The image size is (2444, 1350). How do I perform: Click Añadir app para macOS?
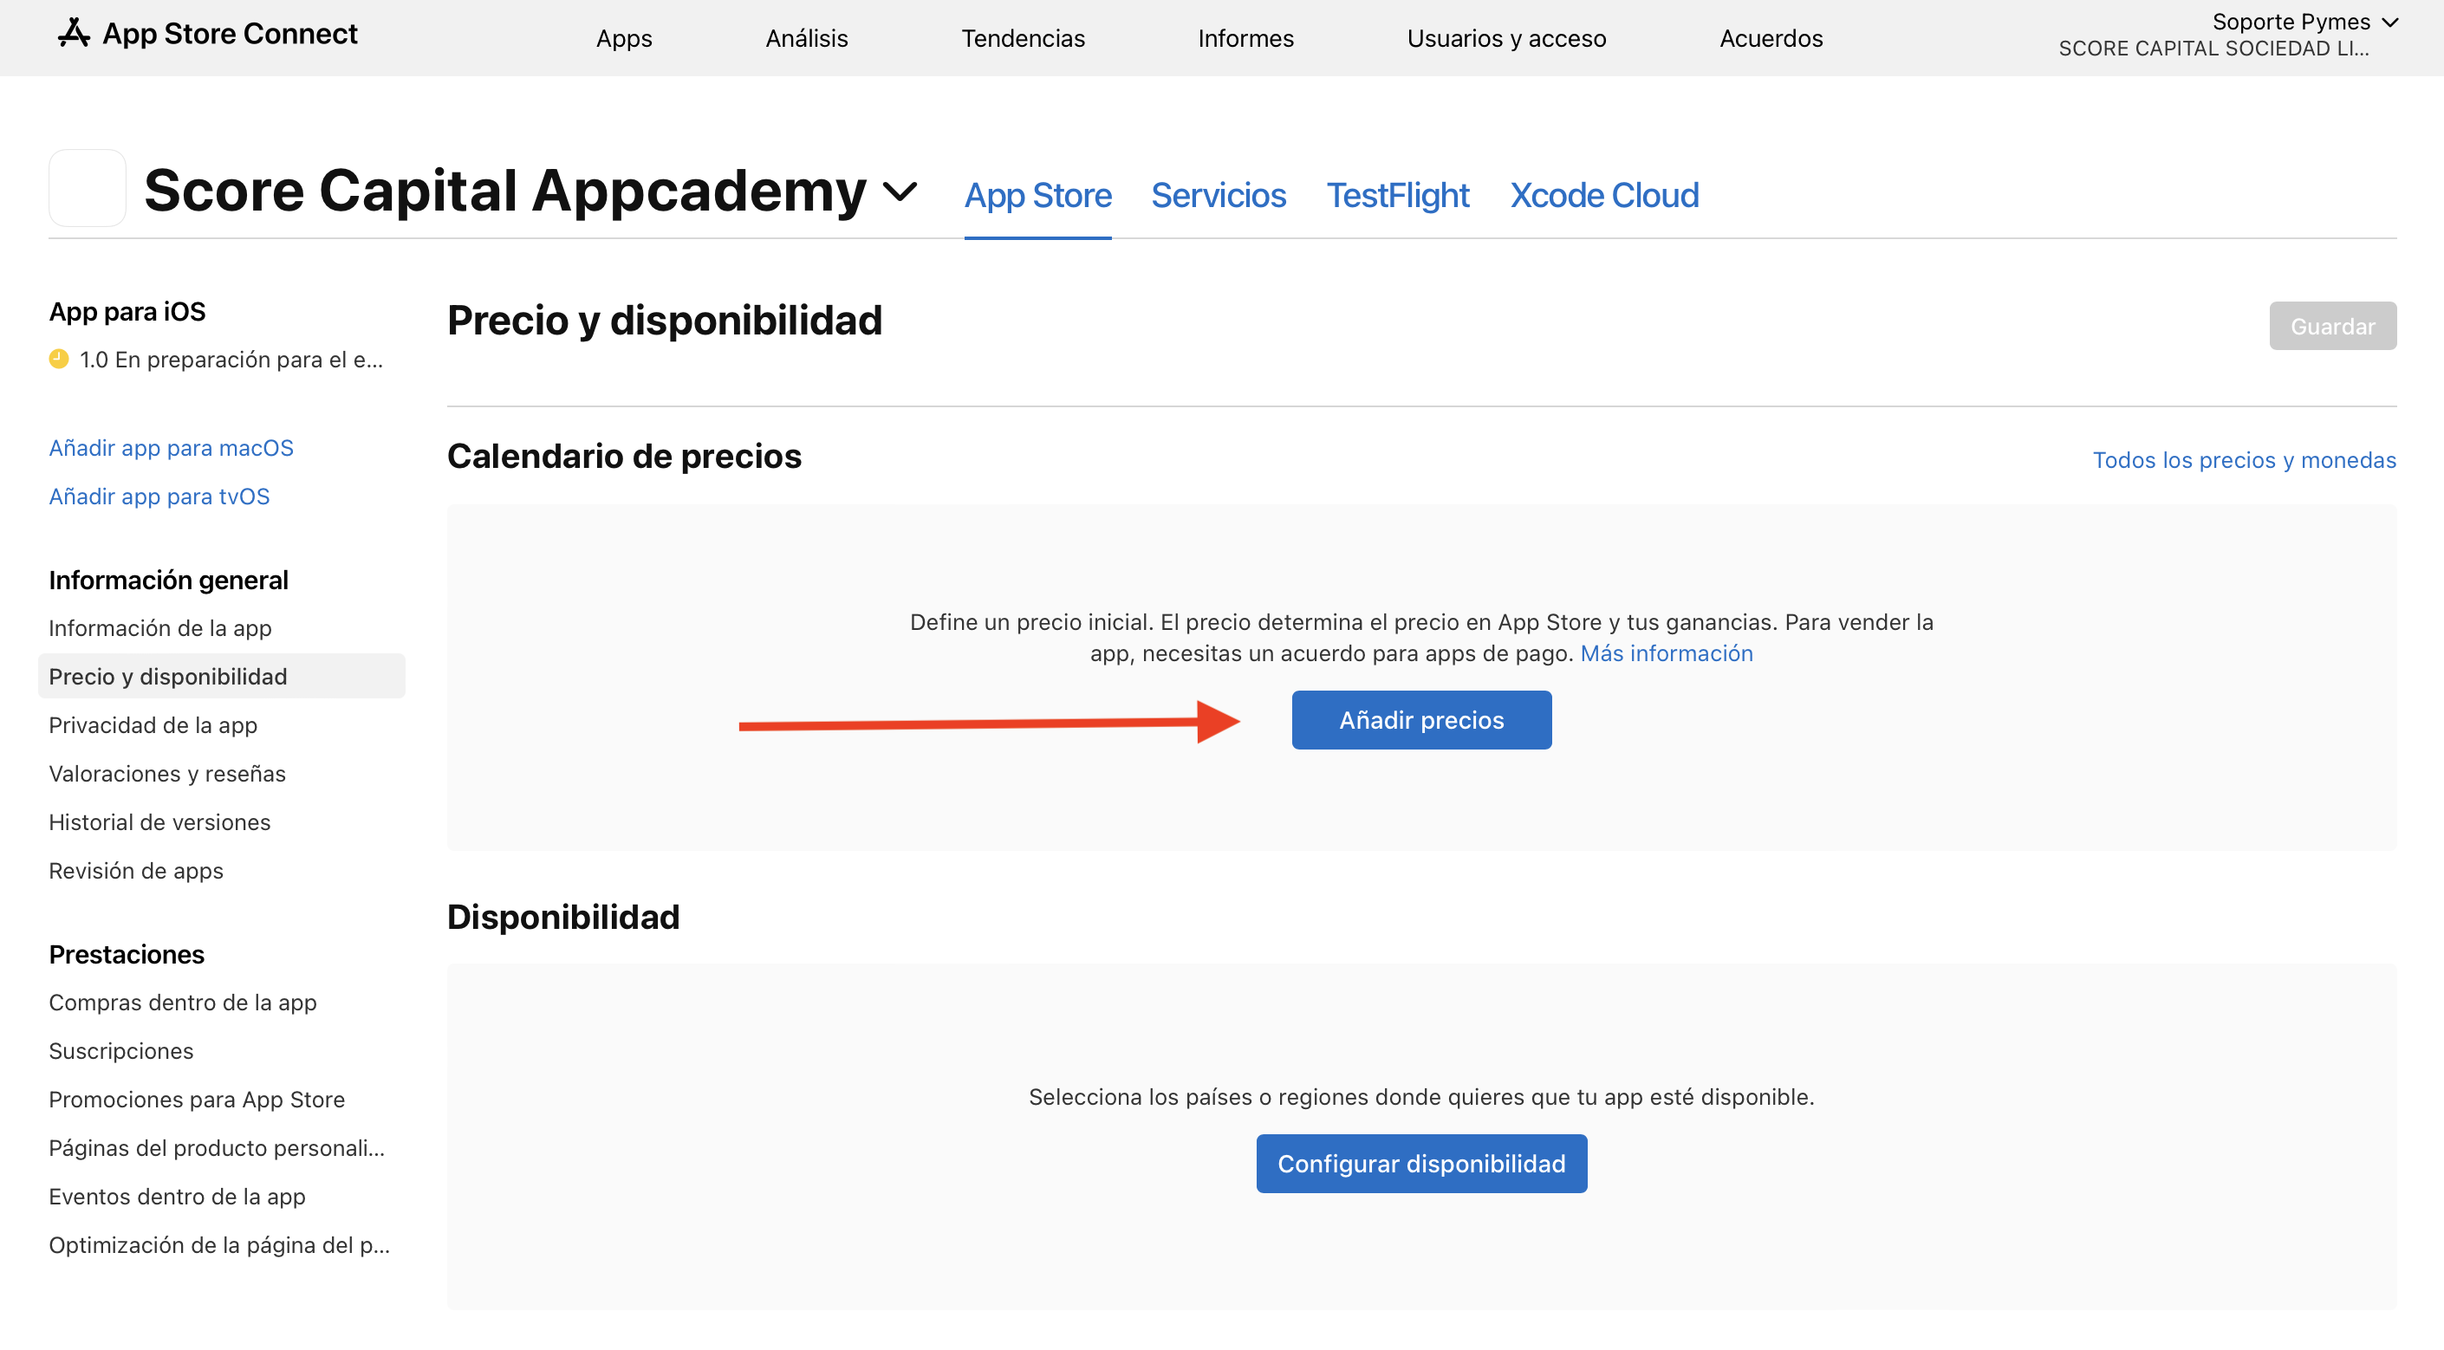pyautogui.click(x=171, y=448)
